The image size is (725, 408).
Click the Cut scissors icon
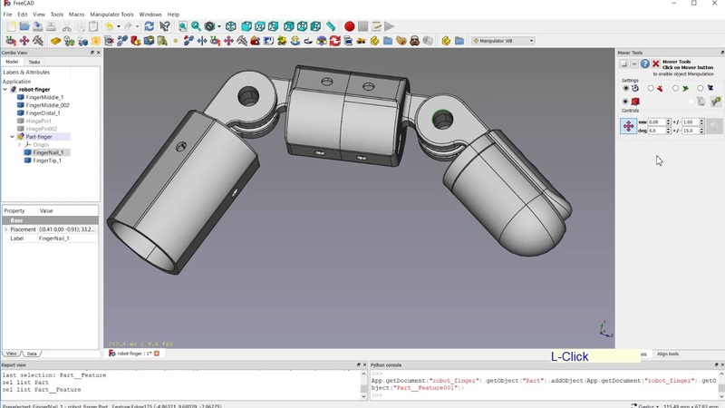pyautogui.click(x=66, y=26)
